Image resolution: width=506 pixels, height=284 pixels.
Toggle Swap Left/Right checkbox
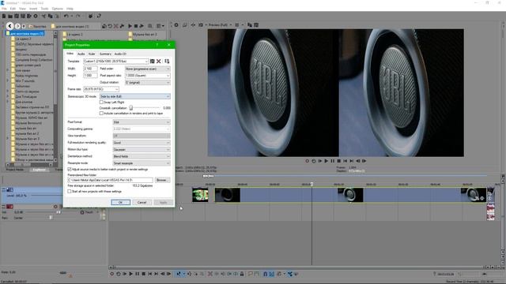[x=101, y=102]
